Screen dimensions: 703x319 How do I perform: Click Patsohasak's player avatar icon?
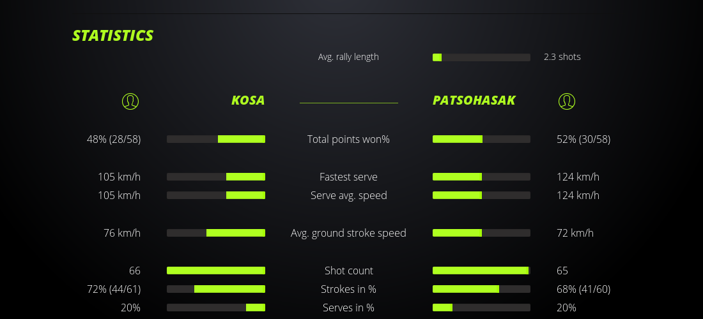pos(566,101)
